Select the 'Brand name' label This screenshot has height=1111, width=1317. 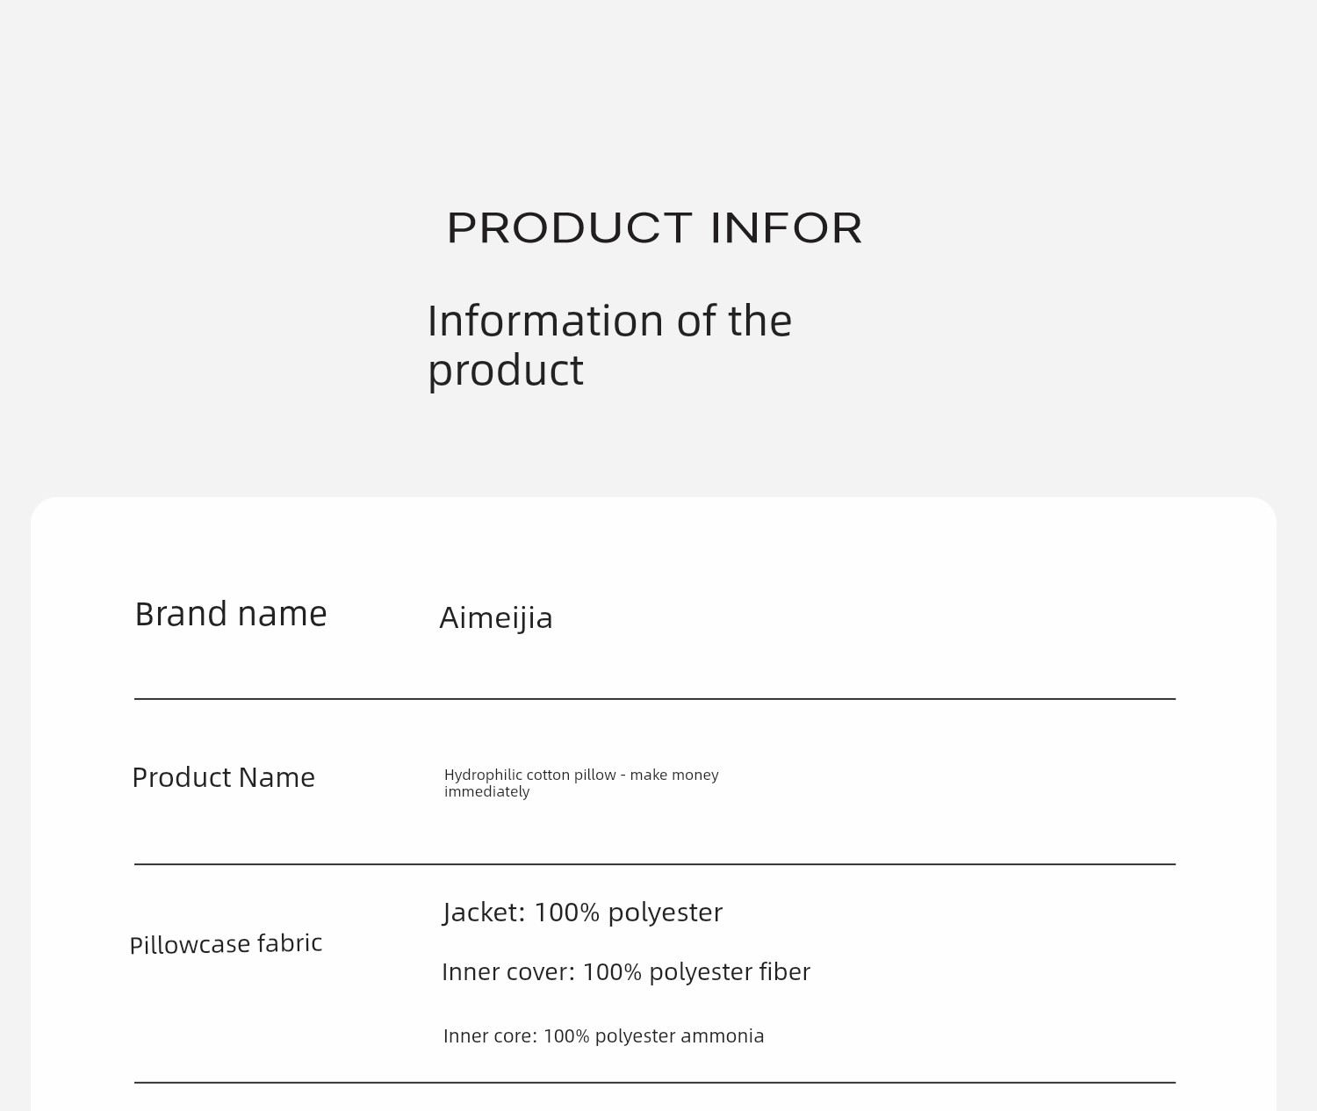[231, 614]
